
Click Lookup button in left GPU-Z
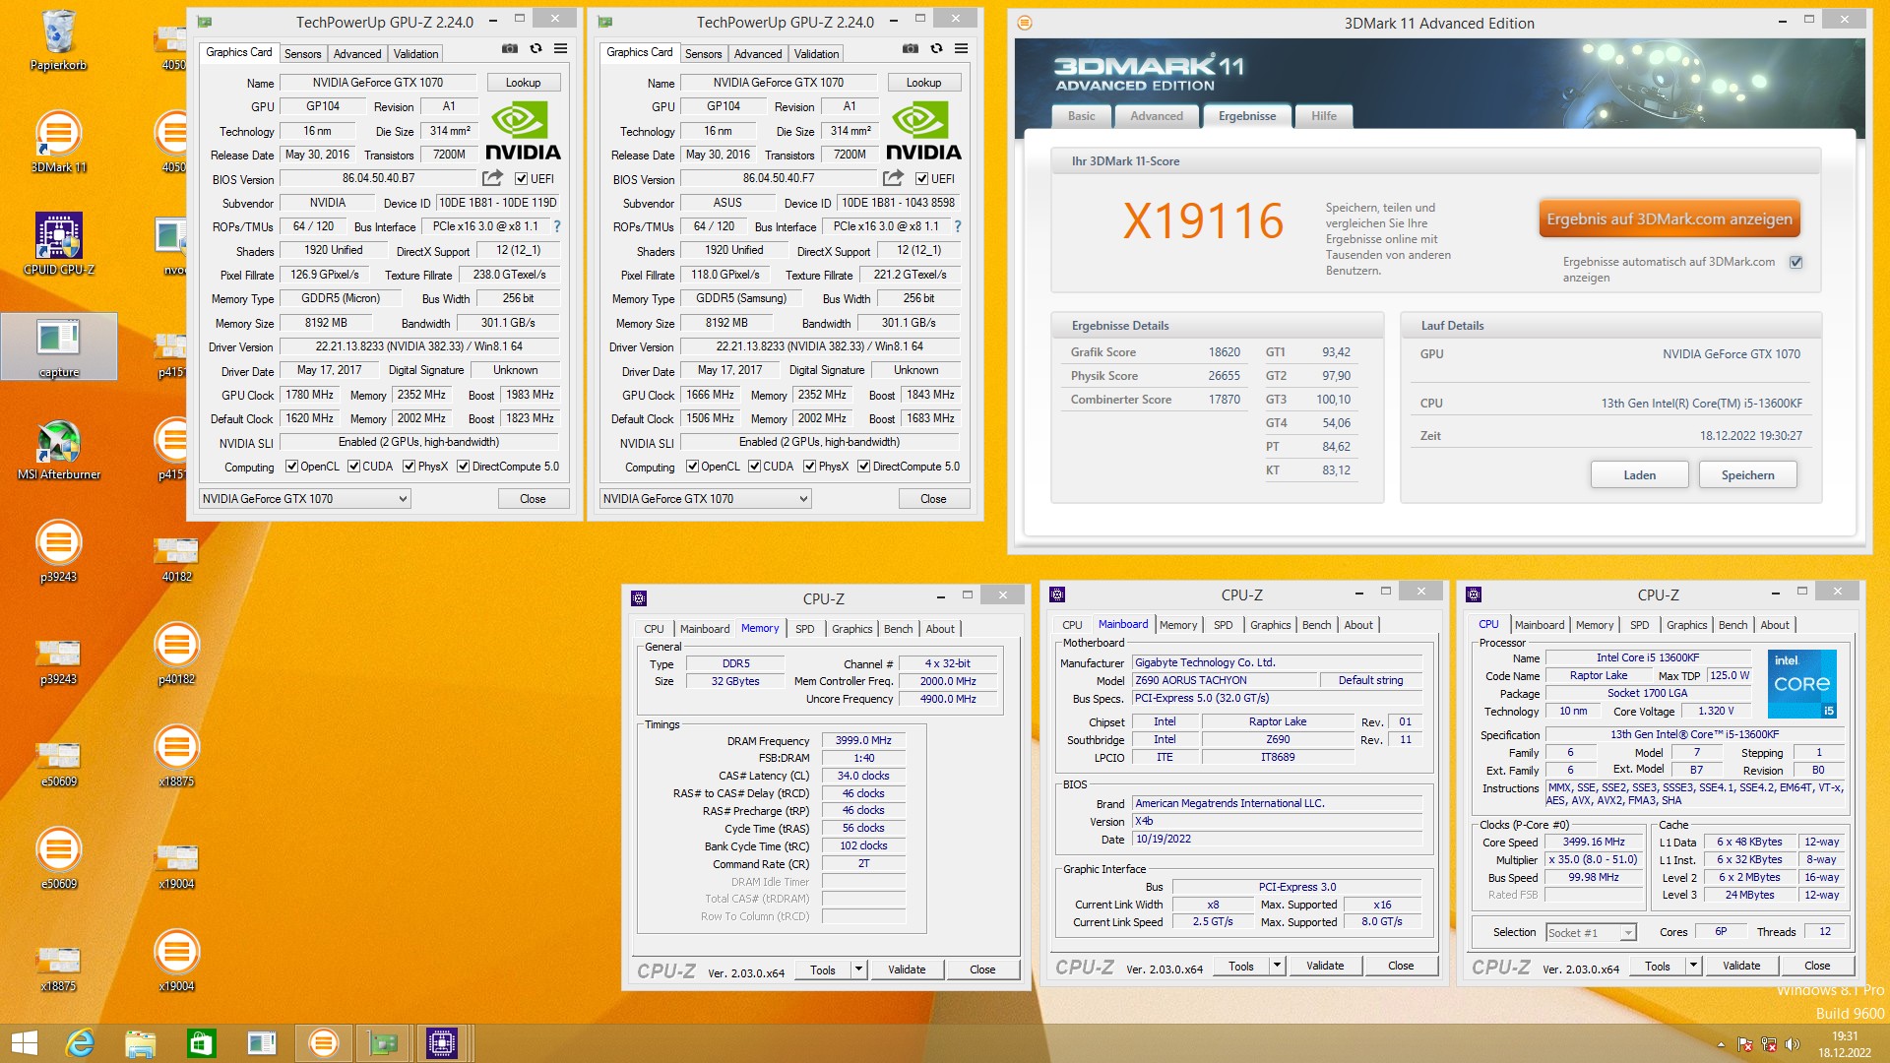pos(523,83)
